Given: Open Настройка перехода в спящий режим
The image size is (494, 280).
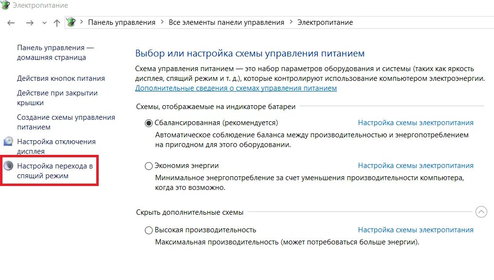Looking at the screenshot, I should click(x=55, y=171).
